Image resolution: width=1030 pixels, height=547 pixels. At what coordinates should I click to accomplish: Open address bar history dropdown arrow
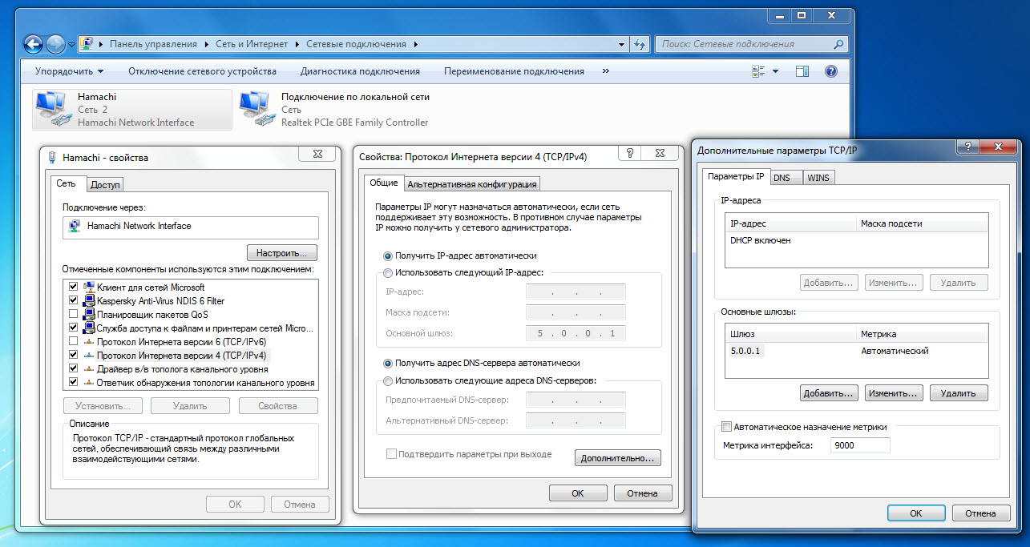pyautogui.click(x=623, y=45)
